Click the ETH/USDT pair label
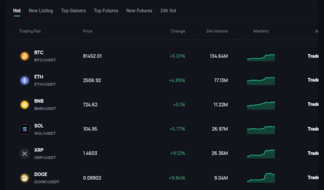 tap(45, 84)
